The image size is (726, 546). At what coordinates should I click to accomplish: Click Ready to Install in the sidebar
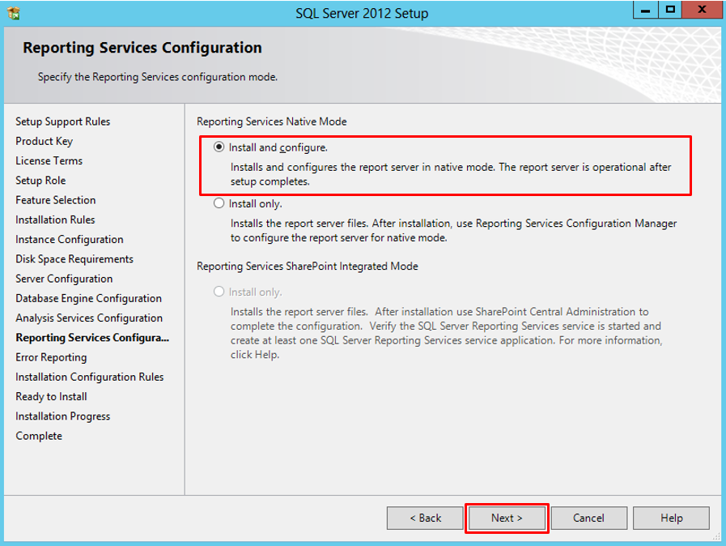[51, 396]
